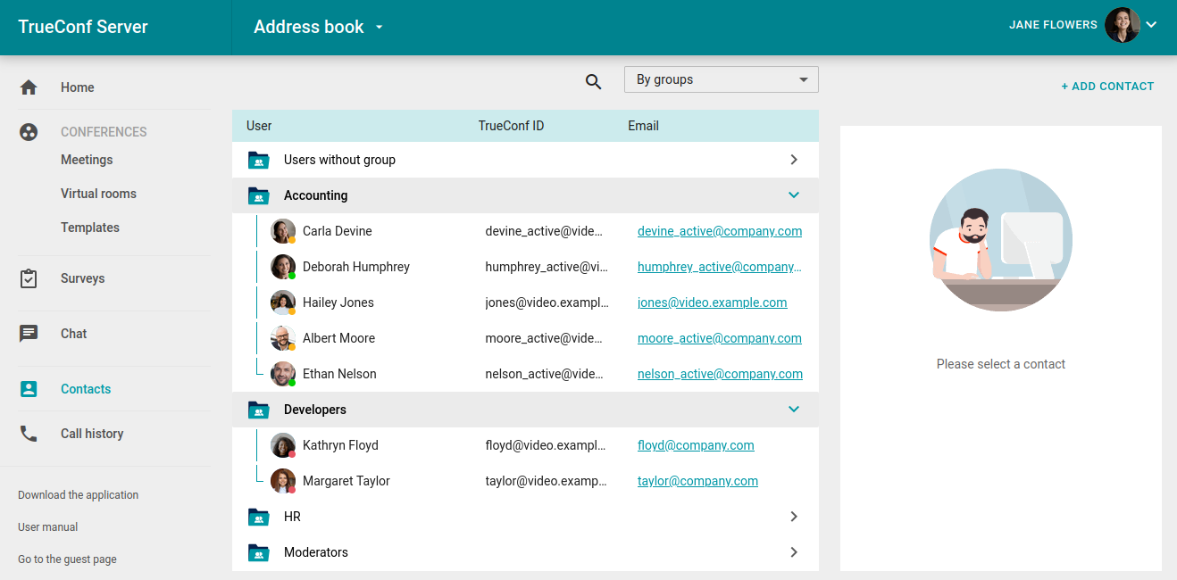The image size is (1177, 580).
Task: Click the Chat bubble icon
Action: 29,334
